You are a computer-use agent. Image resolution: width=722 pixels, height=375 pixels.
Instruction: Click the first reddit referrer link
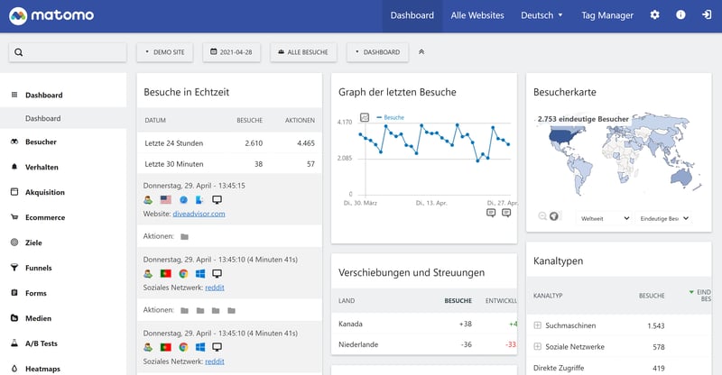click(x=215, y=287)
